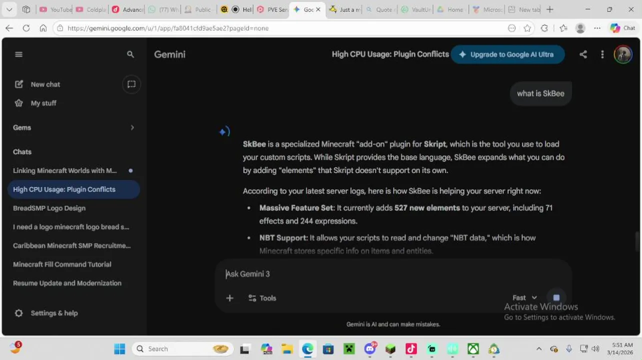Image resolution: width=642 pixels, height=360 pixels.
Task: Stop the response with the square button
Action: click(556, 297)
